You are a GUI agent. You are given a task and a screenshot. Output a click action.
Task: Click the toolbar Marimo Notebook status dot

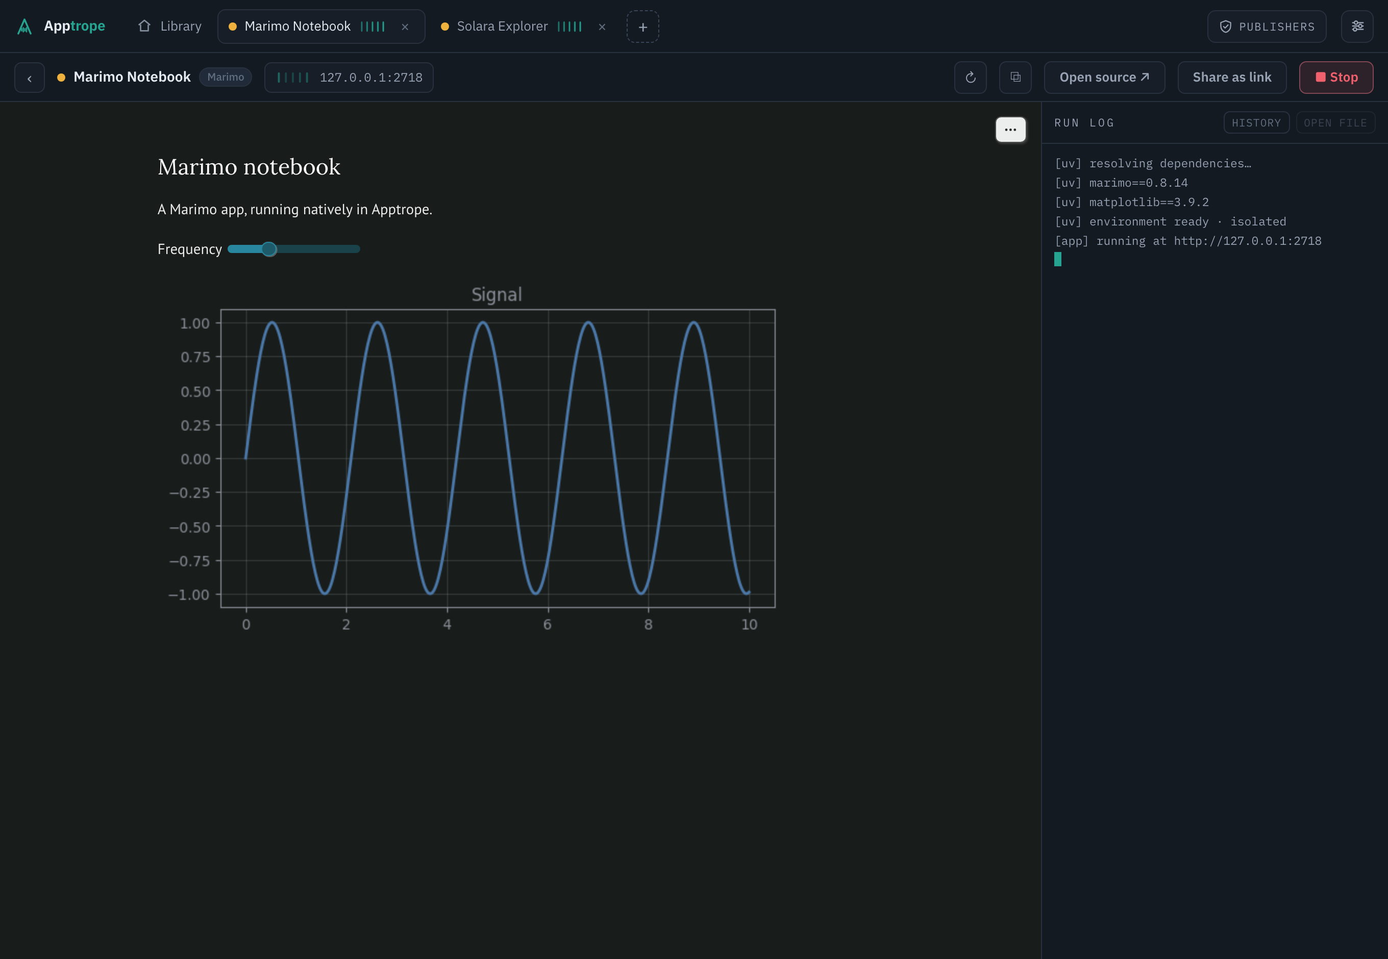coord(61,78)
